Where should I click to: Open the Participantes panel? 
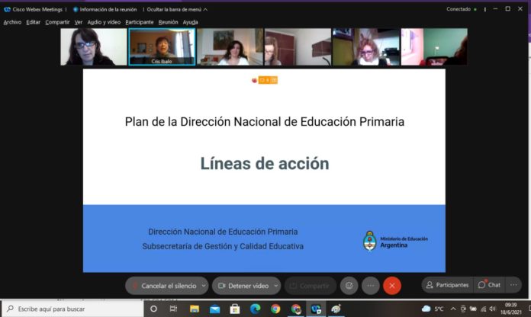click(x=448, y=285)
